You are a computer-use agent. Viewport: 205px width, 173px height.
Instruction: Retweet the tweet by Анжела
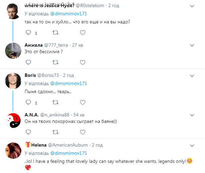[55, 62]
